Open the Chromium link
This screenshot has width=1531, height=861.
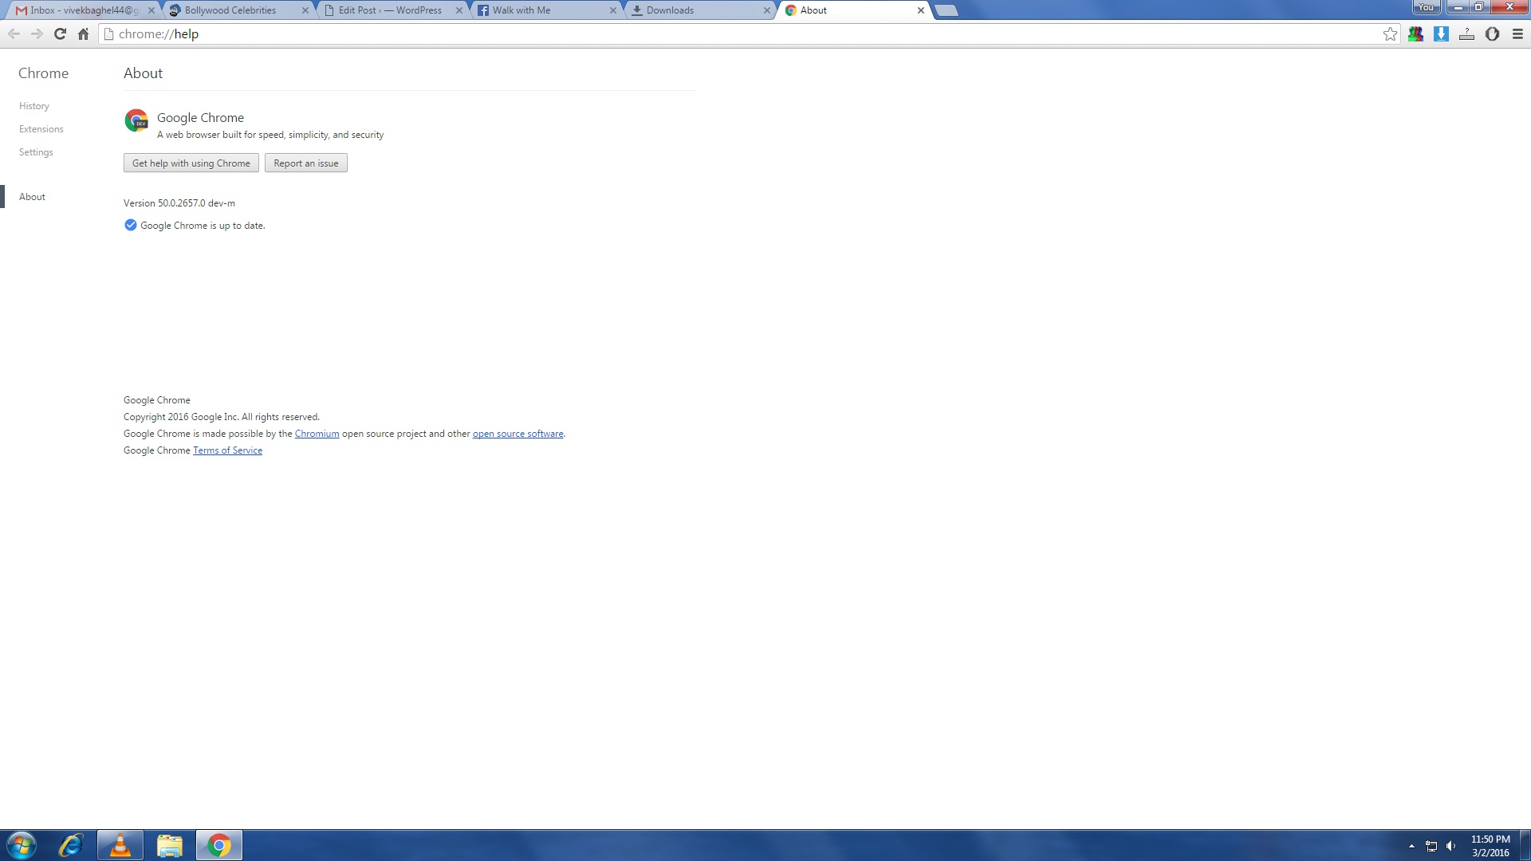coord(317,434)
